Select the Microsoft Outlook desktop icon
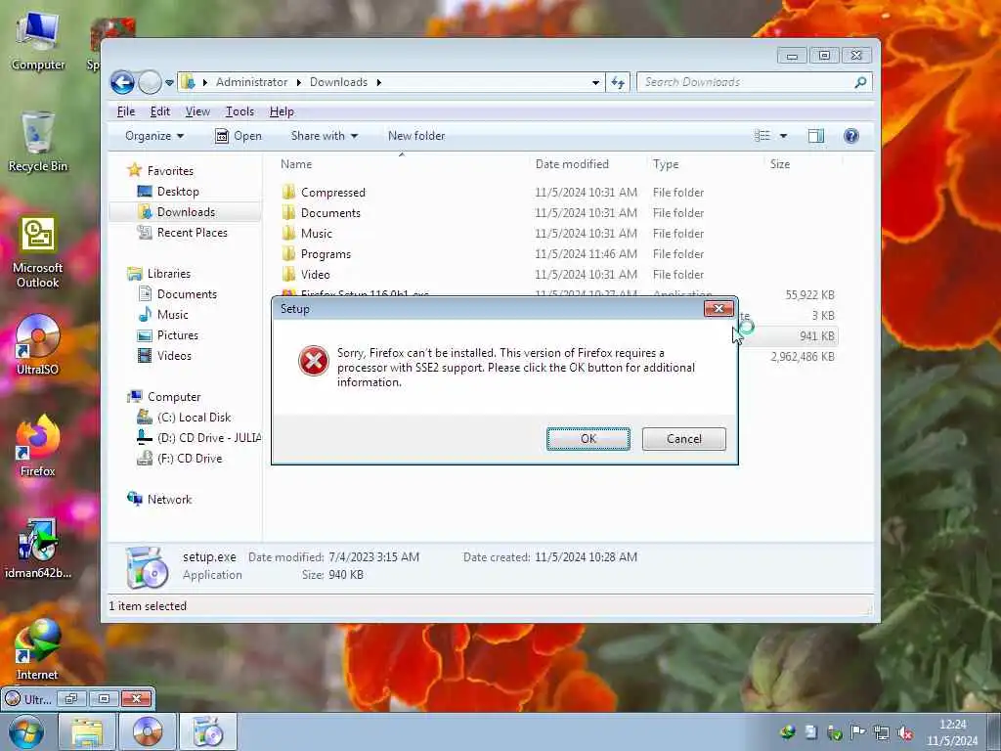Image resolution: width=1001 pixels, height=751 pixels. (x=38, y=251)
